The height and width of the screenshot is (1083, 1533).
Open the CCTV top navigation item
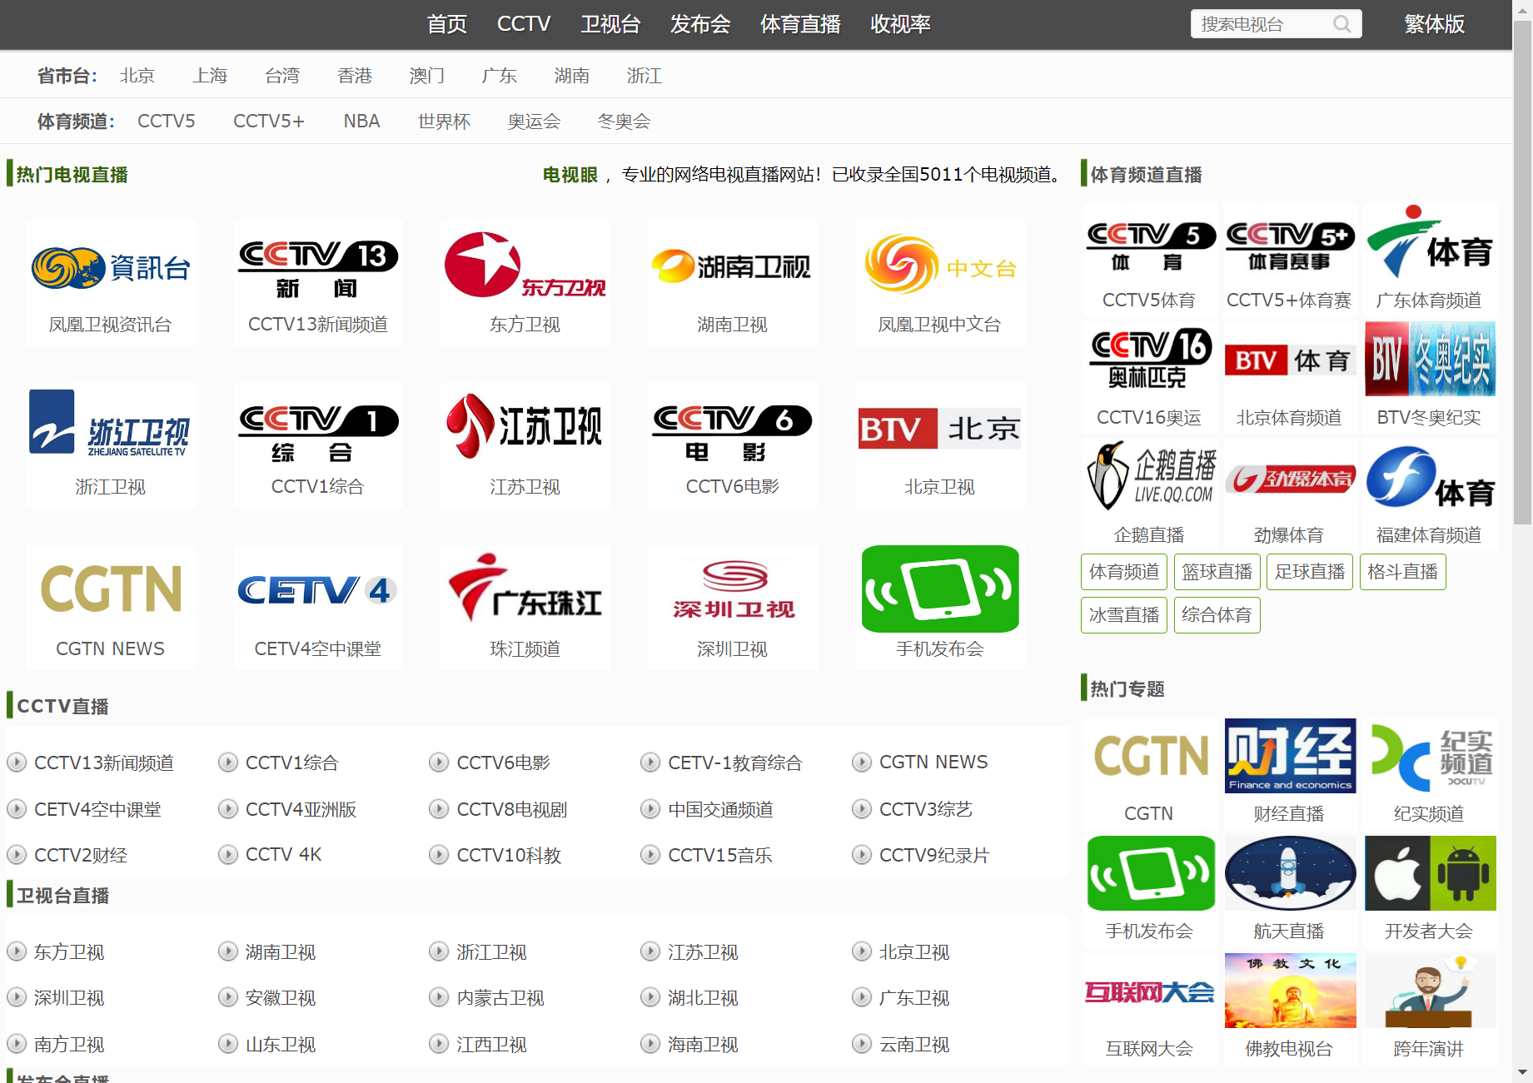click(x=524, y=24)
